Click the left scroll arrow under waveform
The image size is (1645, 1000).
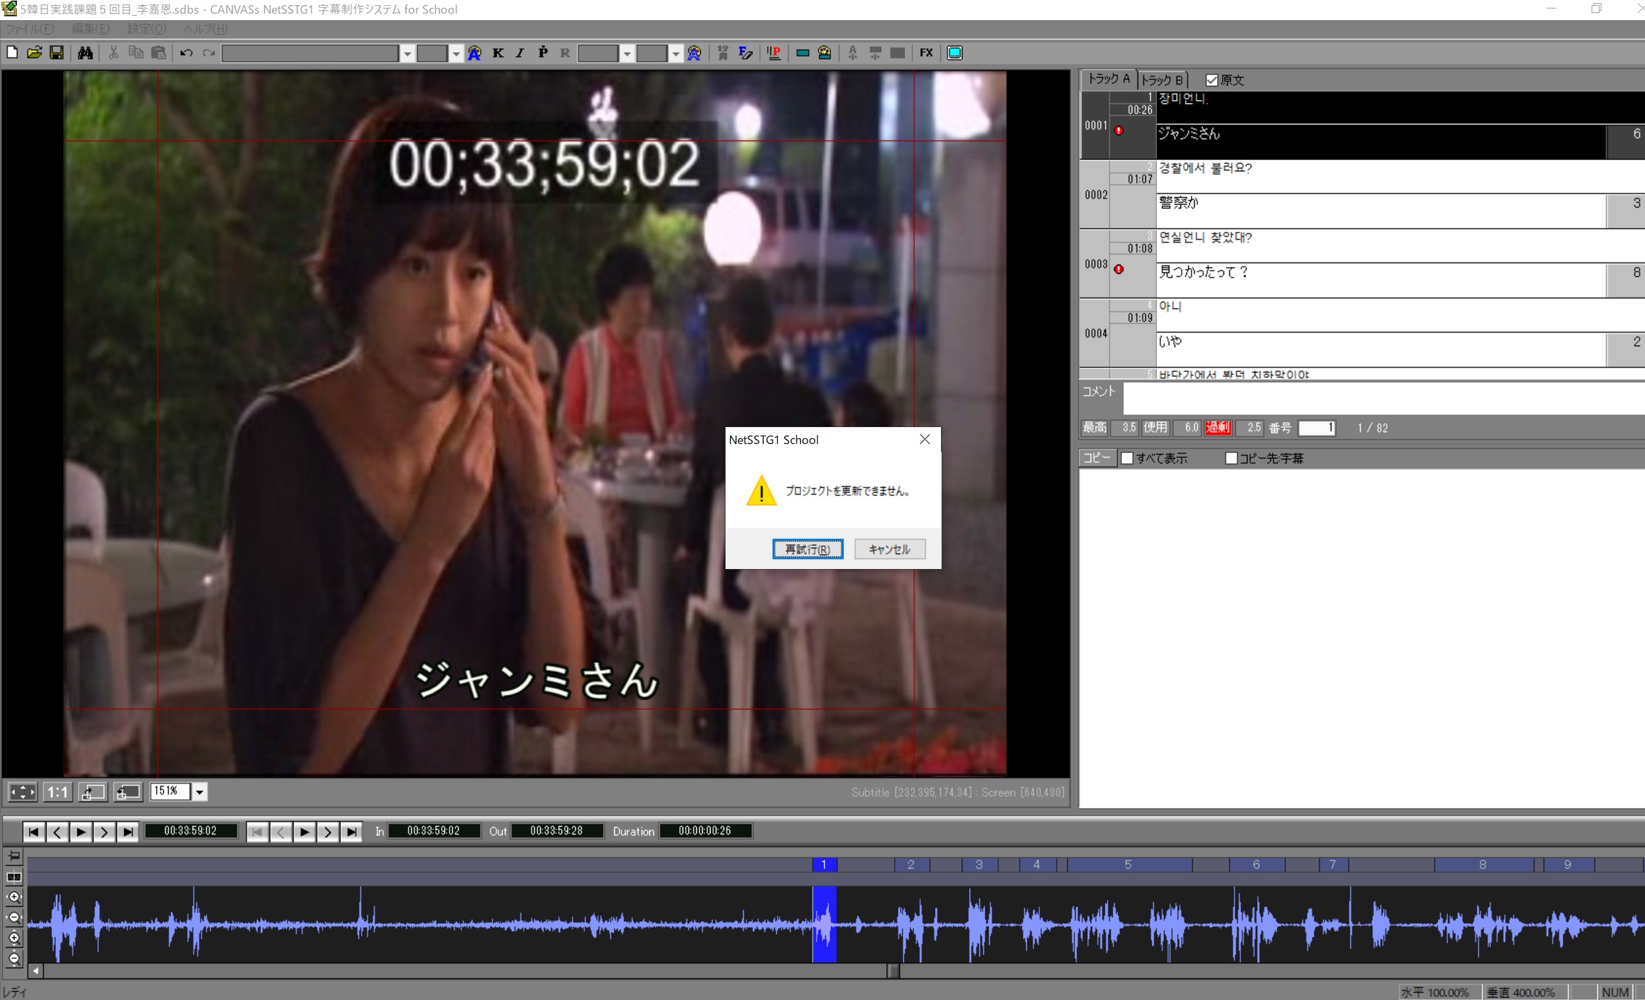tap(36, 971)
